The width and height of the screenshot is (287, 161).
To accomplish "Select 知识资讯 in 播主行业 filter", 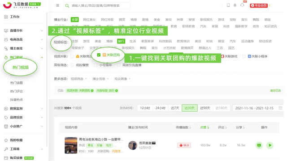I will coord(270,26).
